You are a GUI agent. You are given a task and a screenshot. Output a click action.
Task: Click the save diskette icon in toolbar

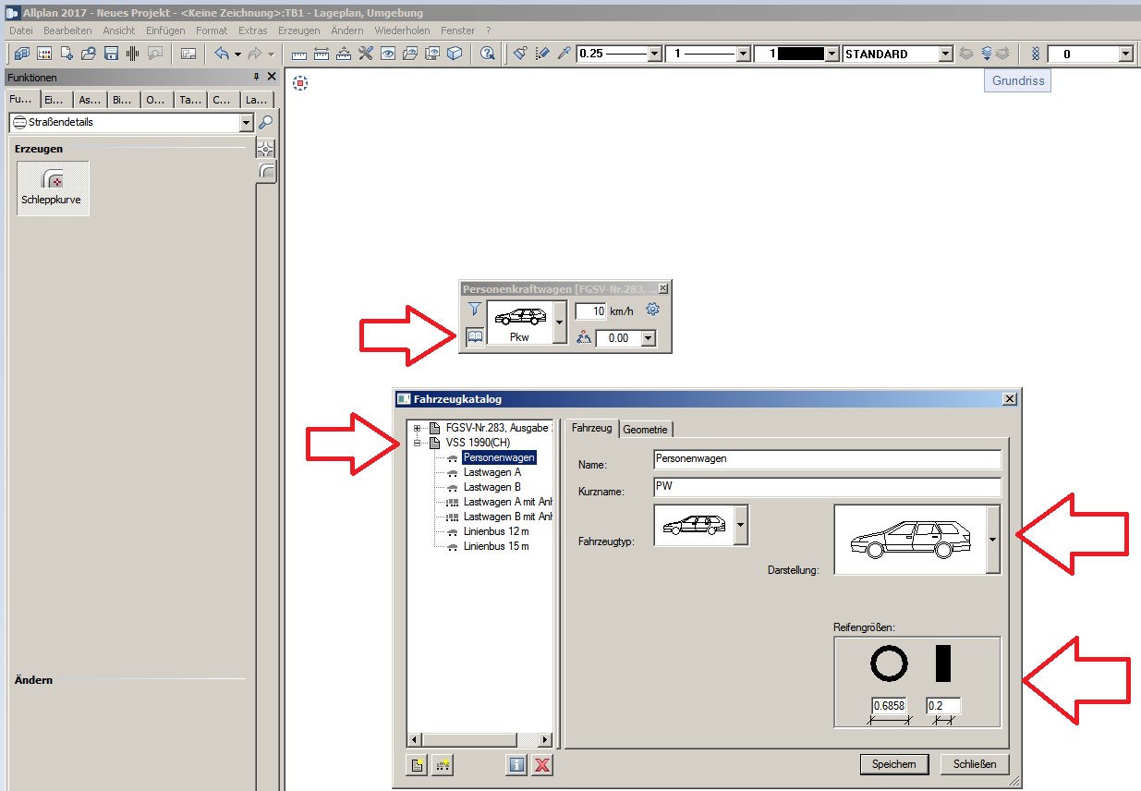click(x=111, y=54)
